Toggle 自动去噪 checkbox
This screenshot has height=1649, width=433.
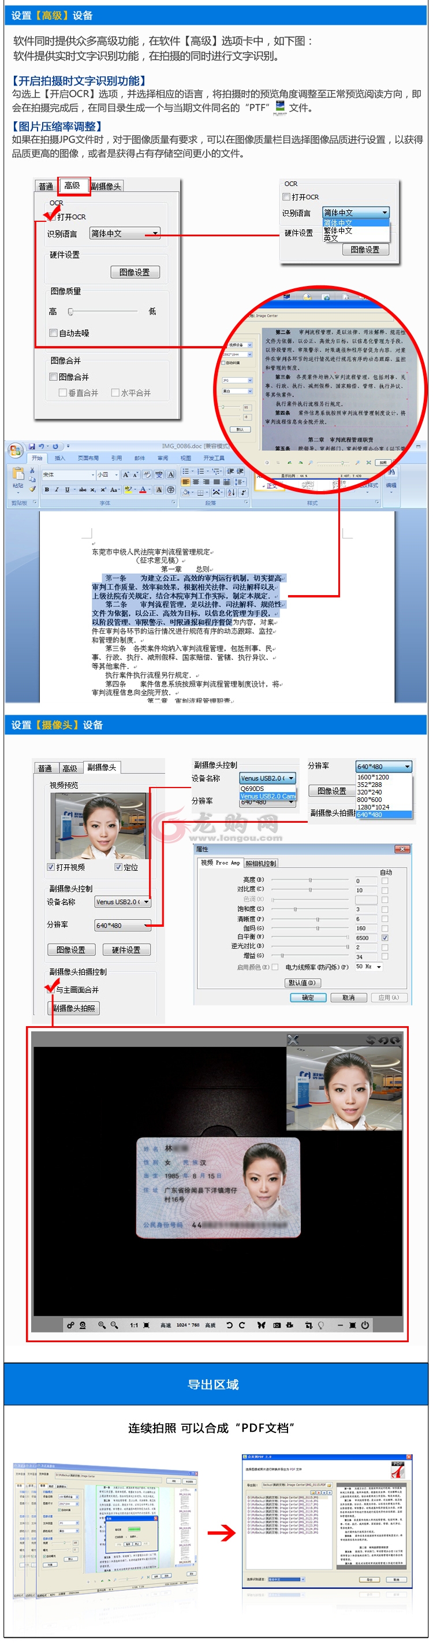pyautogui.click(x=53, y=333)
